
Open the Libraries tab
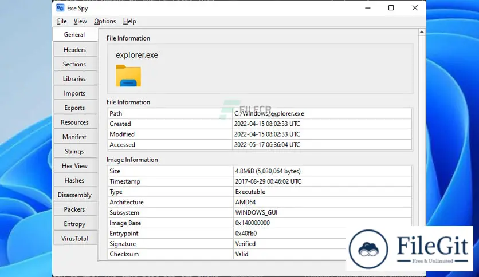click(75, 79)
